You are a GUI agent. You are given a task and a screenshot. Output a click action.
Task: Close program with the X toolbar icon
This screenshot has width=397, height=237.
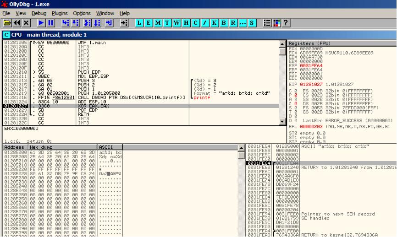26,23
